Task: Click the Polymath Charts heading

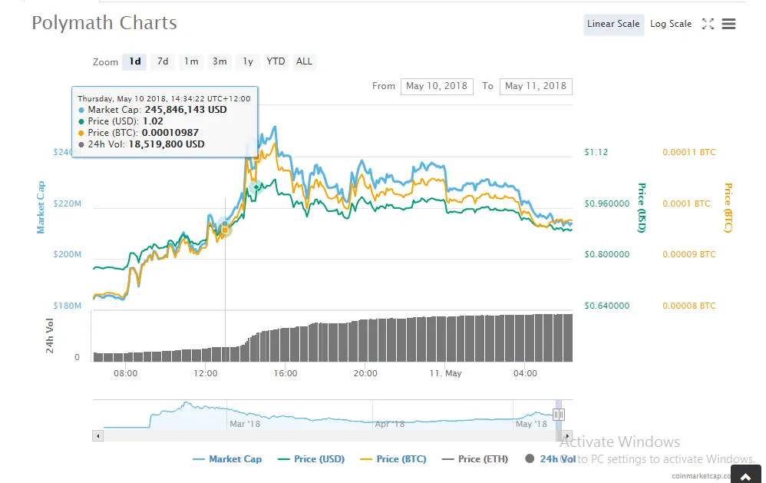Action: [x=104, y=23]
